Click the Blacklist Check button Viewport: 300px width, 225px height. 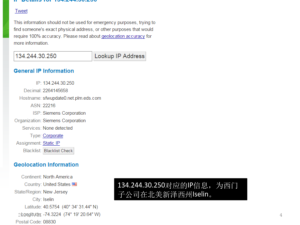point(58,151)
